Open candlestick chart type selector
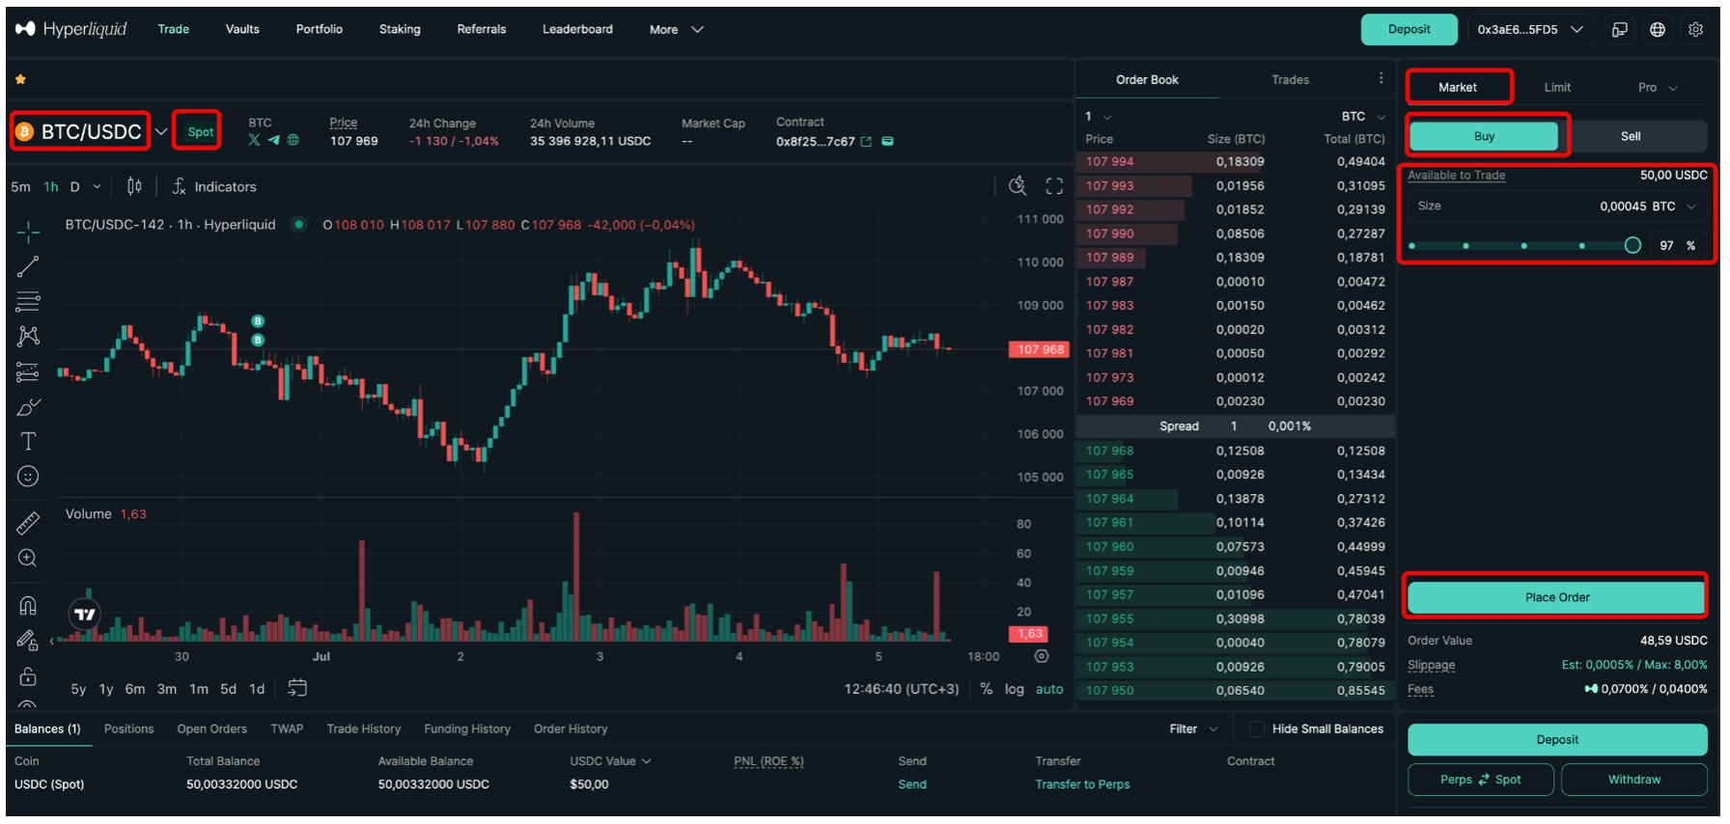The width and height of the screenshot is (1730, 824). click(134, 186)
